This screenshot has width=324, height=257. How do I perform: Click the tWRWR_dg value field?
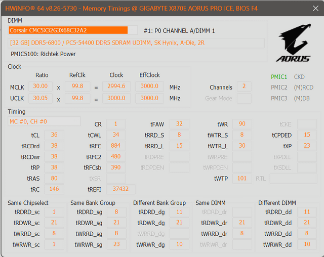click(x=179, y=244)
